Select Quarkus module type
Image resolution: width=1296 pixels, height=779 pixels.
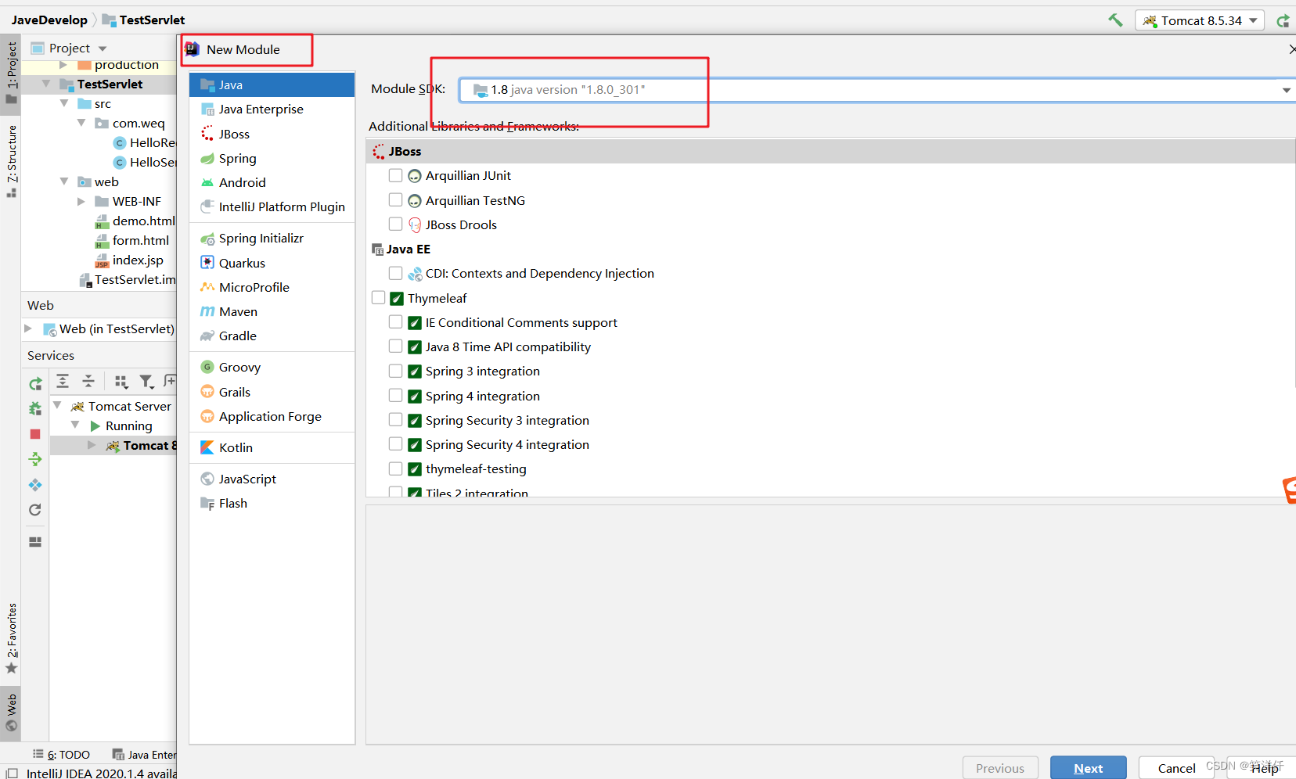(272, 264)
